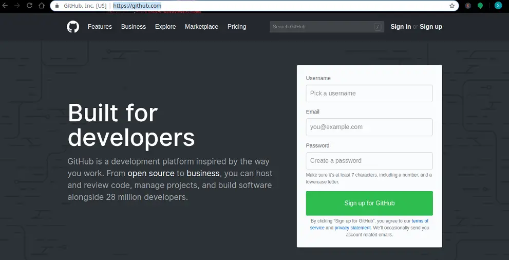Click the Sign up header link

pyautogui.click(x=431, y=27)
